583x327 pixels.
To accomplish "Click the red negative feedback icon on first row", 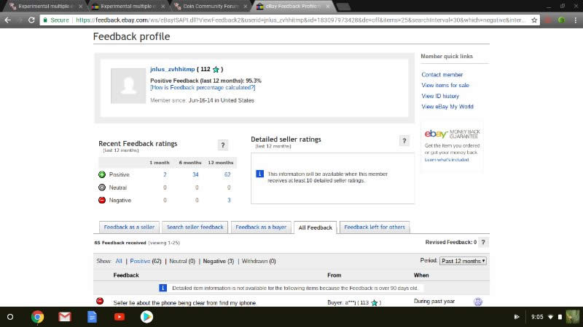I will coord(100,301).
